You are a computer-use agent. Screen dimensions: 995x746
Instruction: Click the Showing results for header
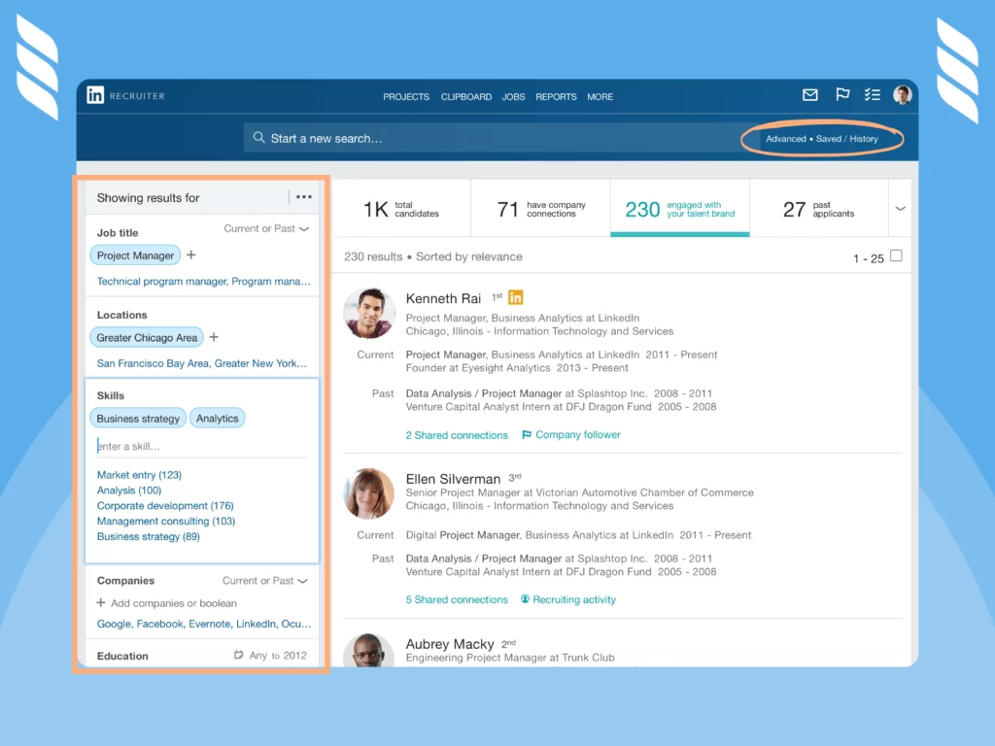pos(148,198)
